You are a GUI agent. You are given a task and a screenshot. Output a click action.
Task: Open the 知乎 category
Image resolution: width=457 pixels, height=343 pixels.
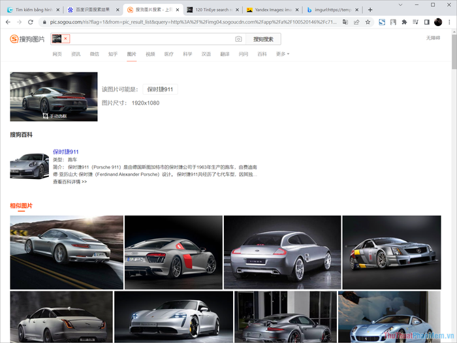click(x=113, y=54)
